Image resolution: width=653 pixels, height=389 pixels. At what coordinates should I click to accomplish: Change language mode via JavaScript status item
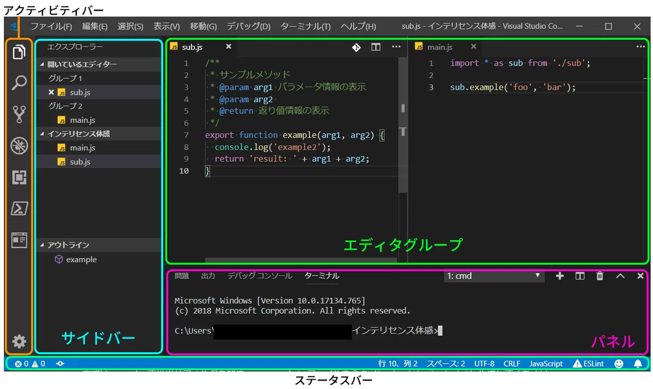(x=546, y=363)
